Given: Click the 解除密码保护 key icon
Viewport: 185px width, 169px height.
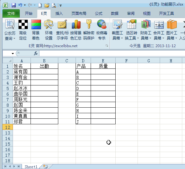Looking at the screenshot, I should coord(89,25).
